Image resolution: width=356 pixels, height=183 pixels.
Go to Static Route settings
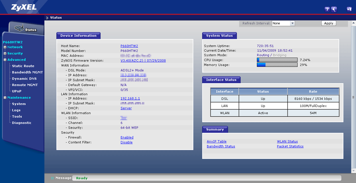pos(23,66)
